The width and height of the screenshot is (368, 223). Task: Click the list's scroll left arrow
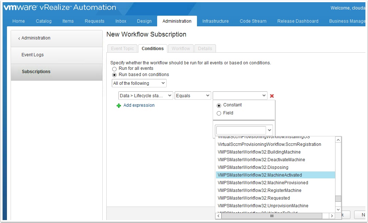[x=219, y=216]
